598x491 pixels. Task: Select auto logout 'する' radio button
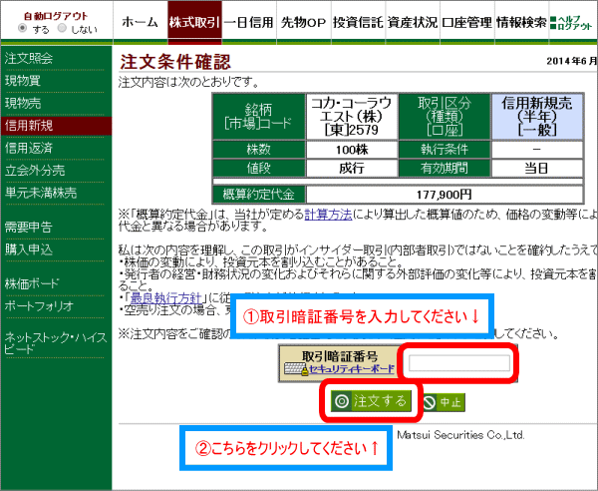point(23,29)
